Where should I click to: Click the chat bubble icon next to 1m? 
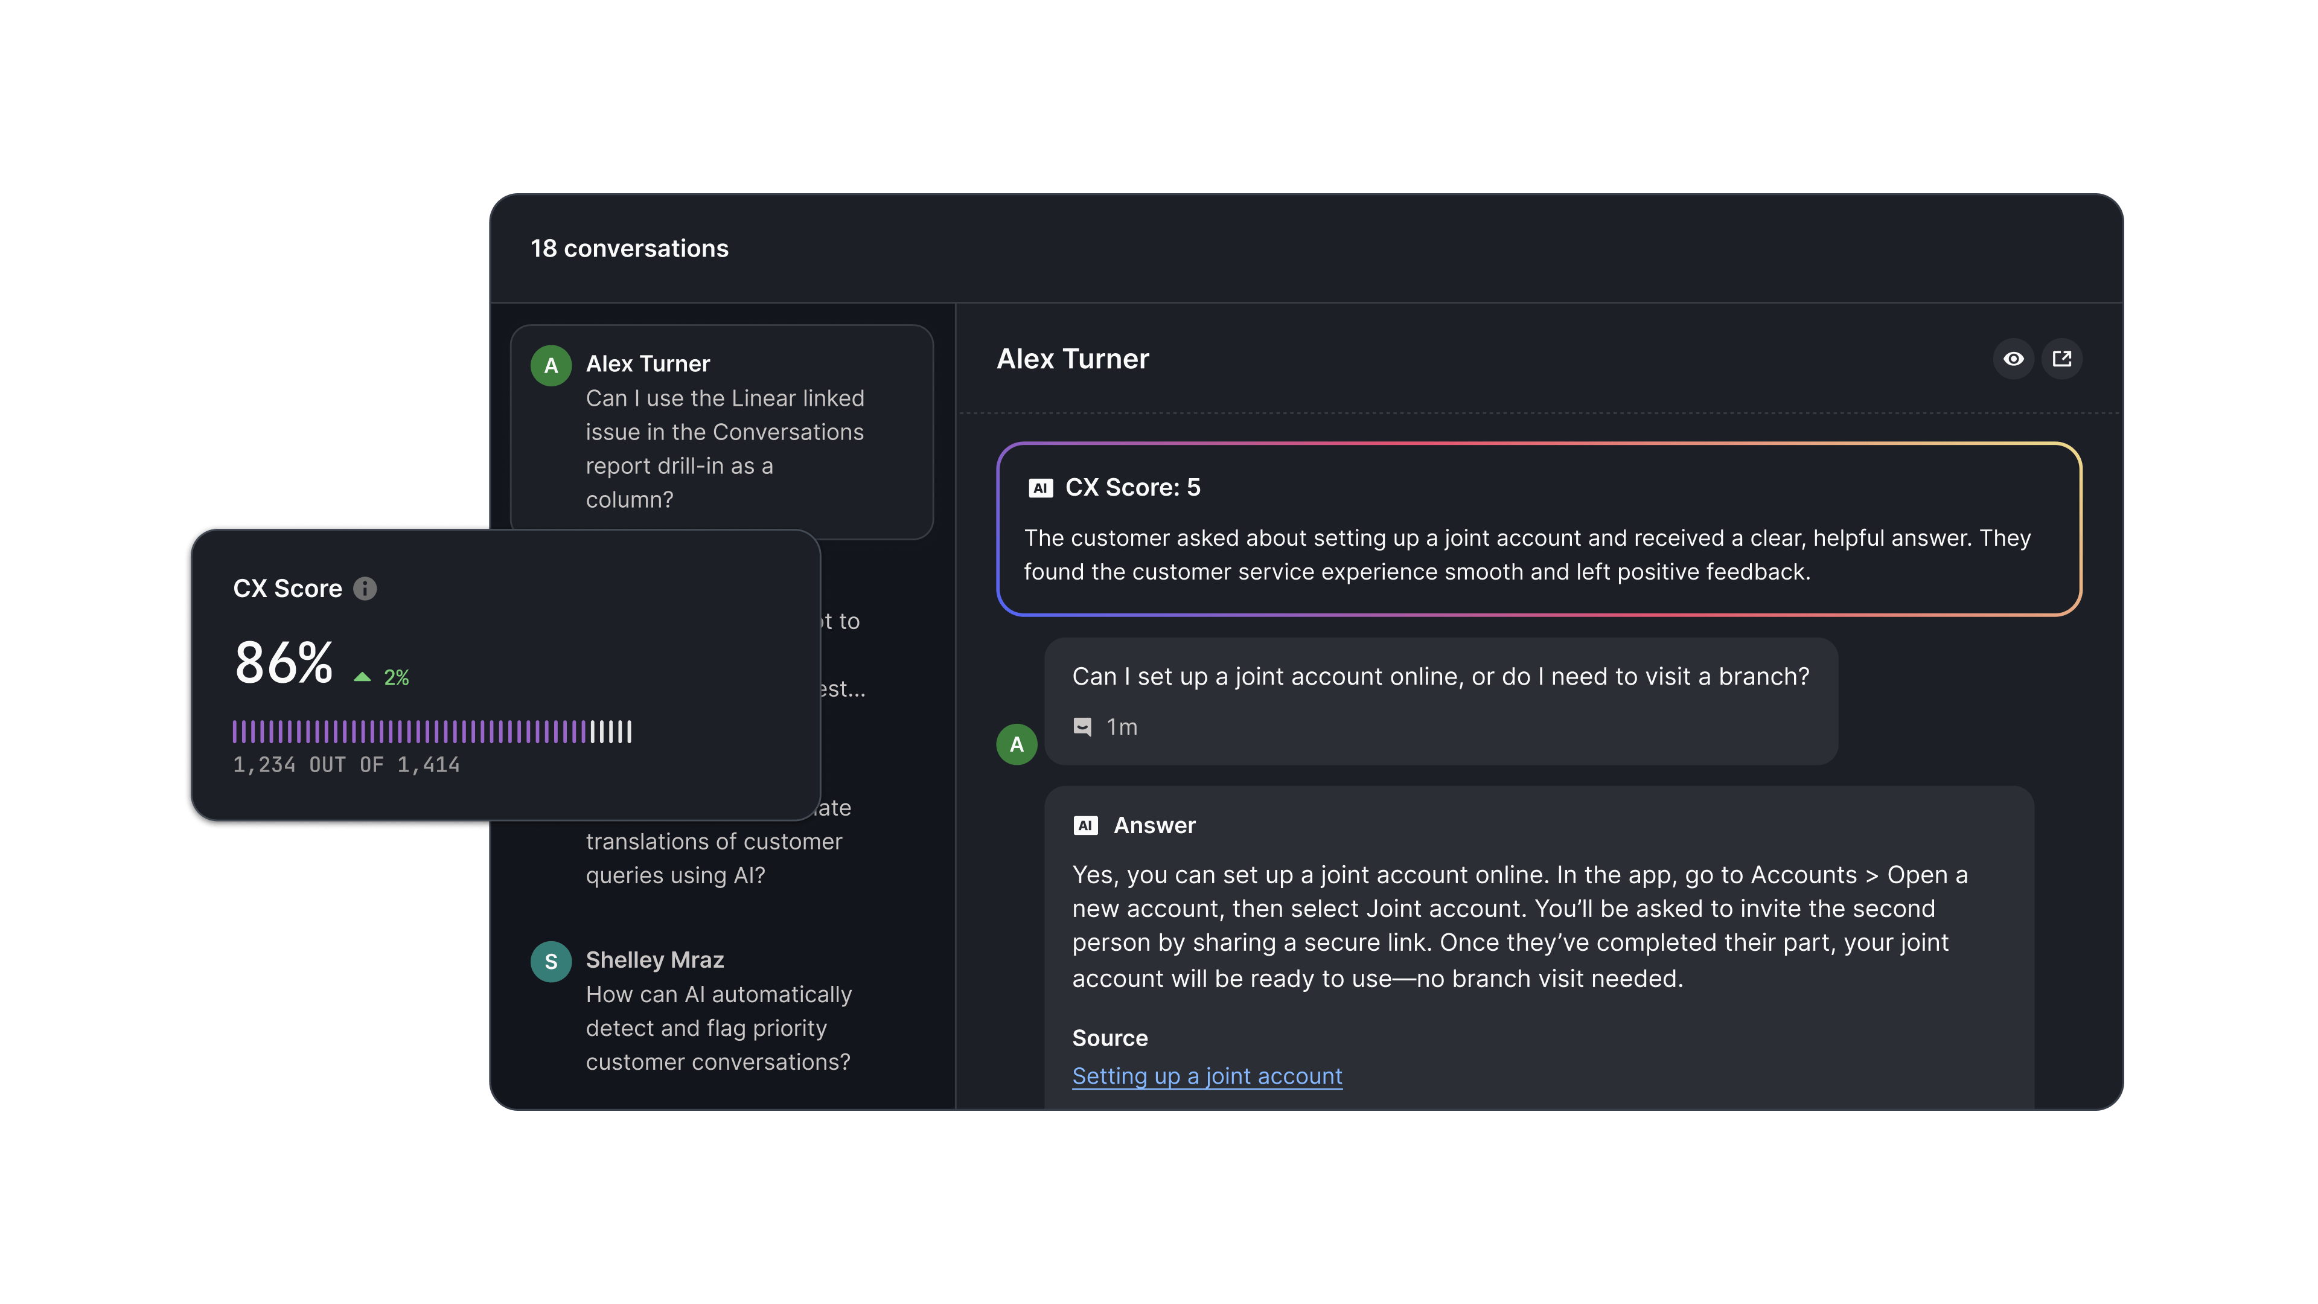click(x=1082, y=727)
